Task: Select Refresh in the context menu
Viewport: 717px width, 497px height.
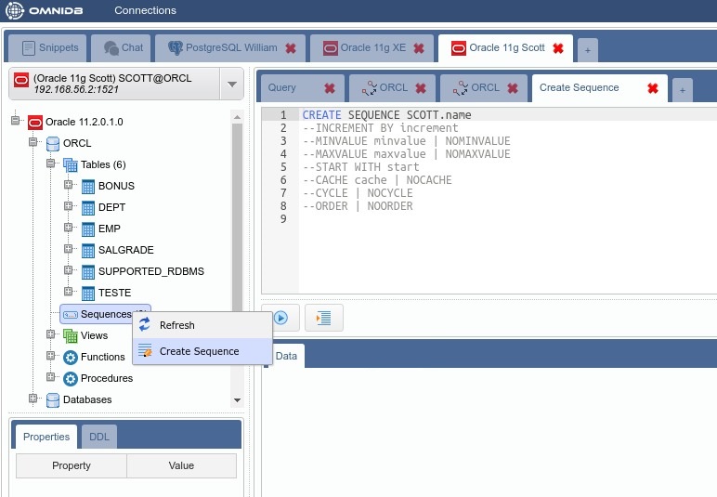Action: point(176,325)
